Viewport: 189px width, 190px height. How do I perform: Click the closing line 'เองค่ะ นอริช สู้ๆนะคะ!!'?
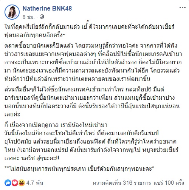coord(32,158)
